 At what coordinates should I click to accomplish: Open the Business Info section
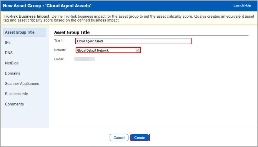[16, 94]
